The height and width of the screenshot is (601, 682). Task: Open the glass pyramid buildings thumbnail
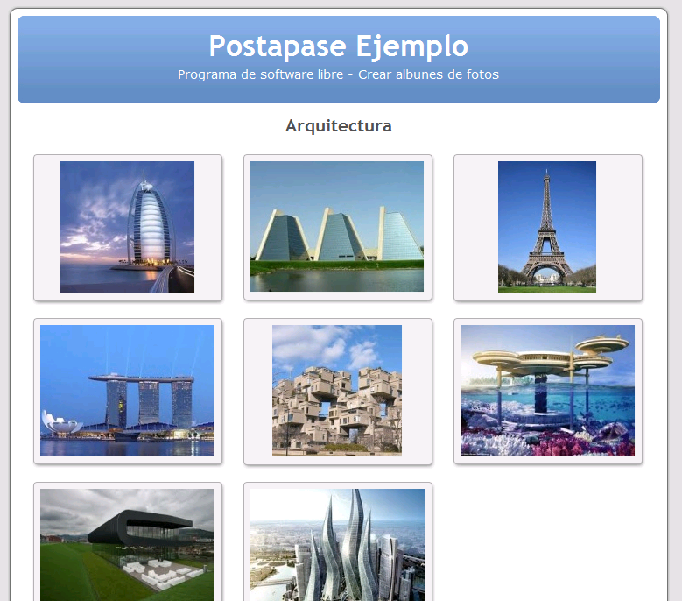pyautogui.click(x=337, y=227)
